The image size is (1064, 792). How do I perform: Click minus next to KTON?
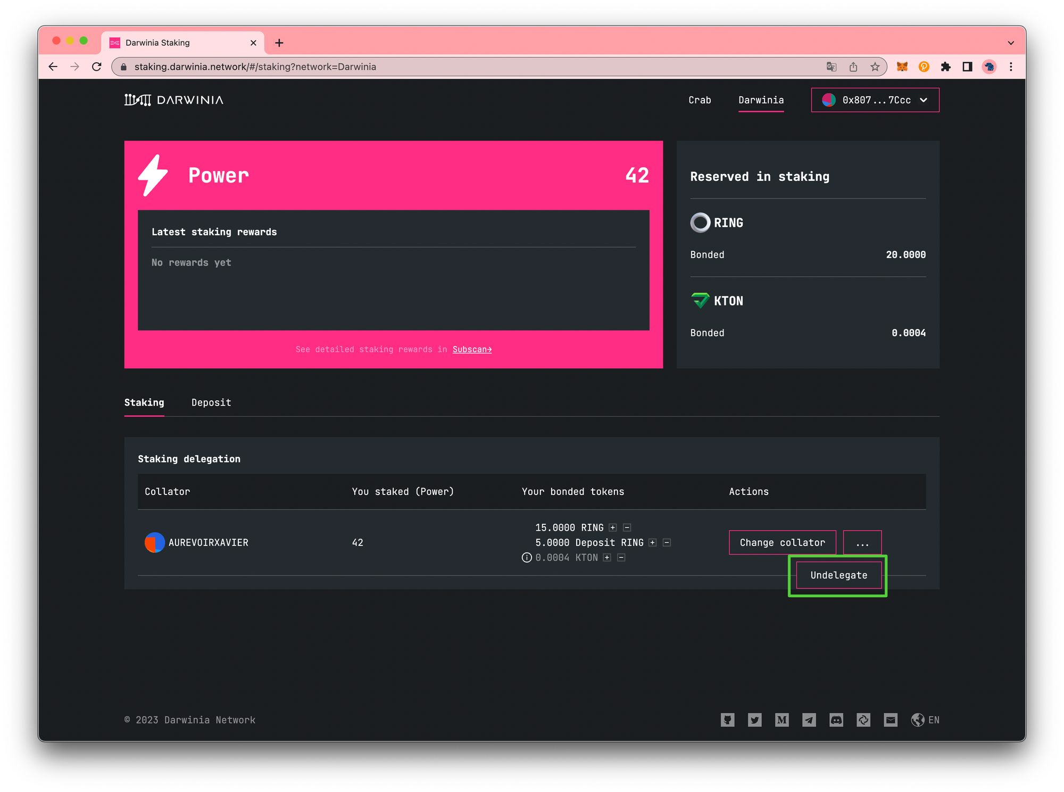tap(621, 557)
